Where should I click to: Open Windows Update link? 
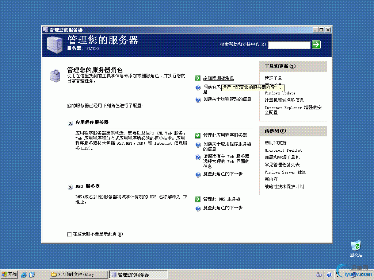pos(280,93)
